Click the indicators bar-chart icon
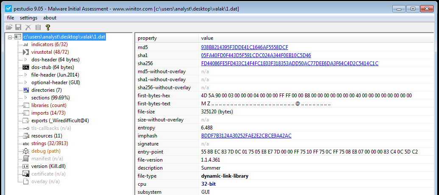 [x=25, y=44]
